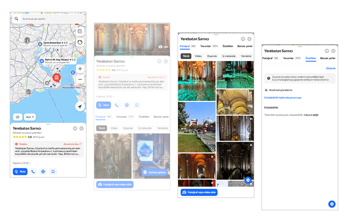This screenshot has height=219, width=348.
Task: Tap the info notice 'Ziyaret etmeden önce verilerin...'
Action: 300,78
